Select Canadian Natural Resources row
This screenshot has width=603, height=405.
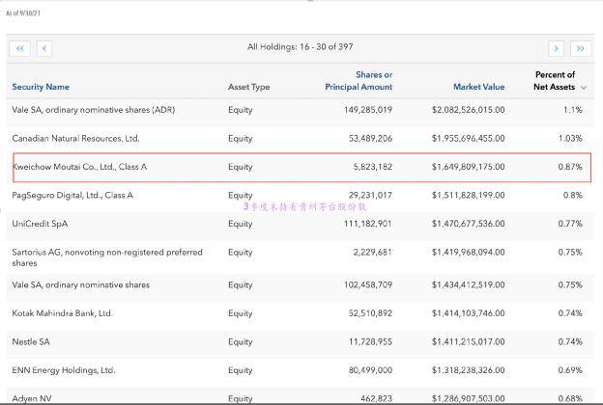[x=301, y=139]
